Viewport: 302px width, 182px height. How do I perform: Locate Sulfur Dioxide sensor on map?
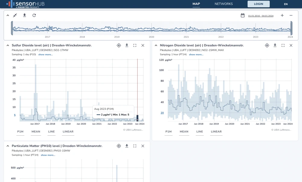tap(119, 45)
